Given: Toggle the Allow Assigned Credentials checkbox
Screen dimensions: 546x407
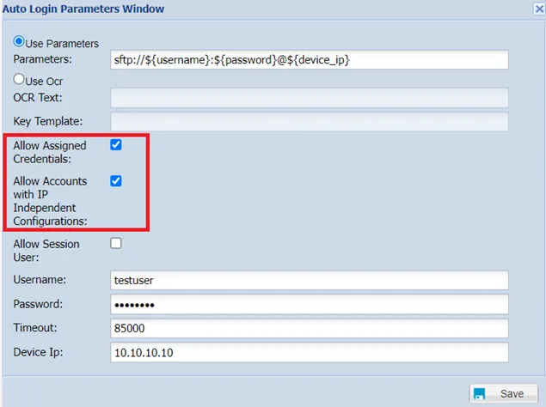Looking at the screenshot, I should tap(116, 145).
